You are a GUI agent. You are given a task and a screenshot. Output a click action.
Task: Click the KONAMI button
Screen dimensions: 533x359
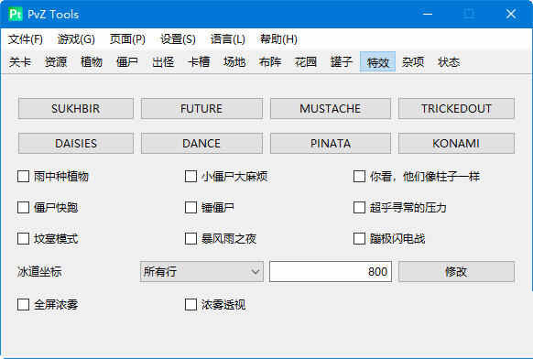[456, 143]
